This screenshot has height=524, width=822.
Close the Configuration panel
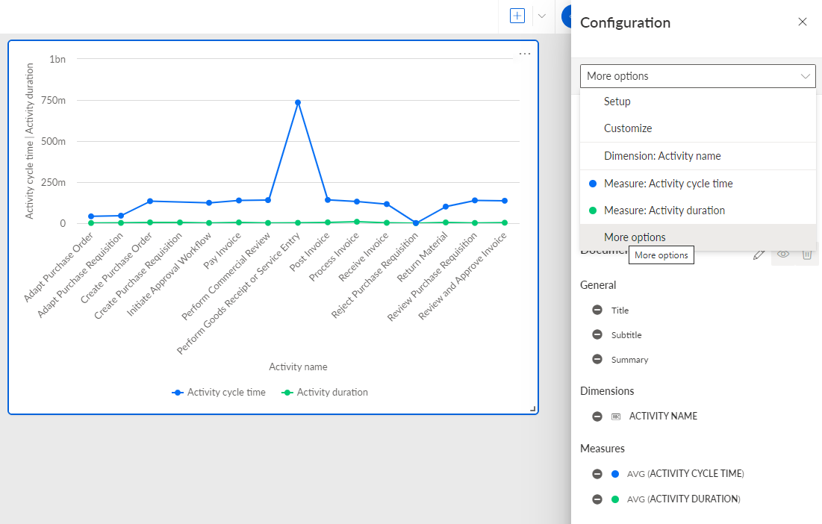802,22
